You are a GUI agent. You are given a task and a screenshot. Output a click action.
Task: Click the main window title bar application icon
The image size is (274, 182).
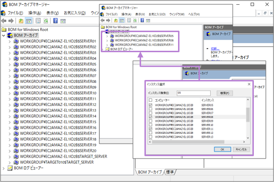pyautogui.click(x=4, y=4)
